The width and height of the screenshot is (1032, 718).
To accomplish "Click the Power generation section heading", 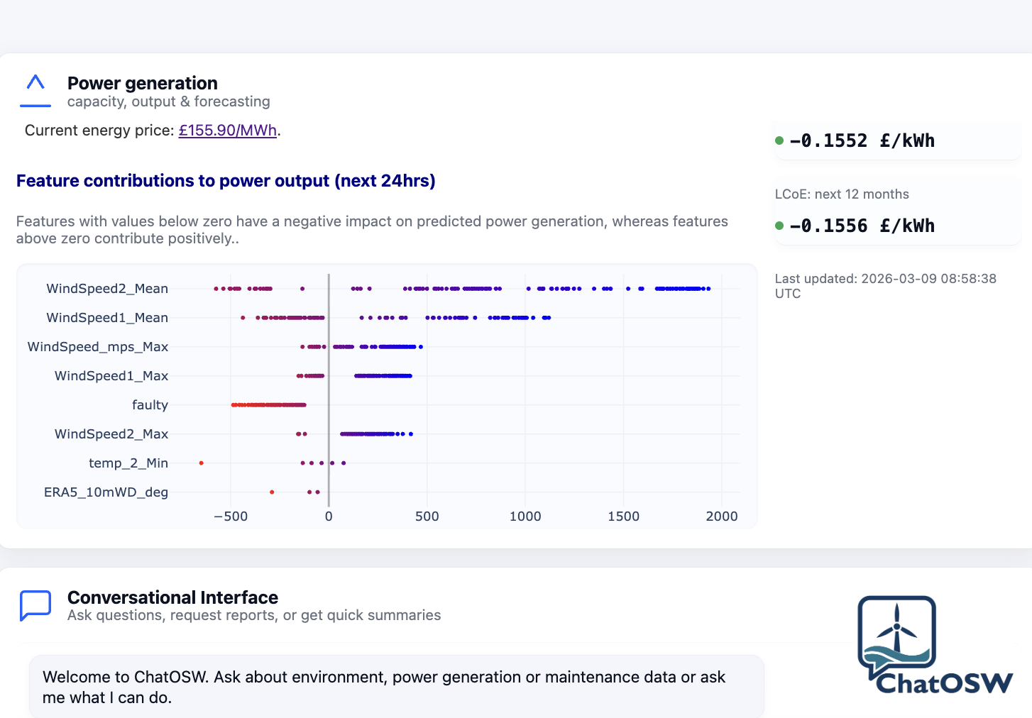I will [143, 84].
